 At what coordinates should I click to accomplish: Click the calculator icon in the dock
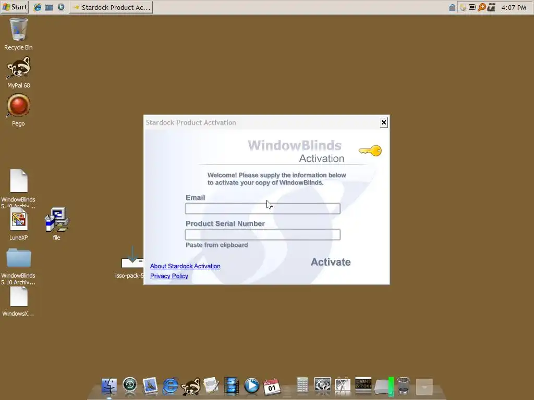click(x=302, y=386)
